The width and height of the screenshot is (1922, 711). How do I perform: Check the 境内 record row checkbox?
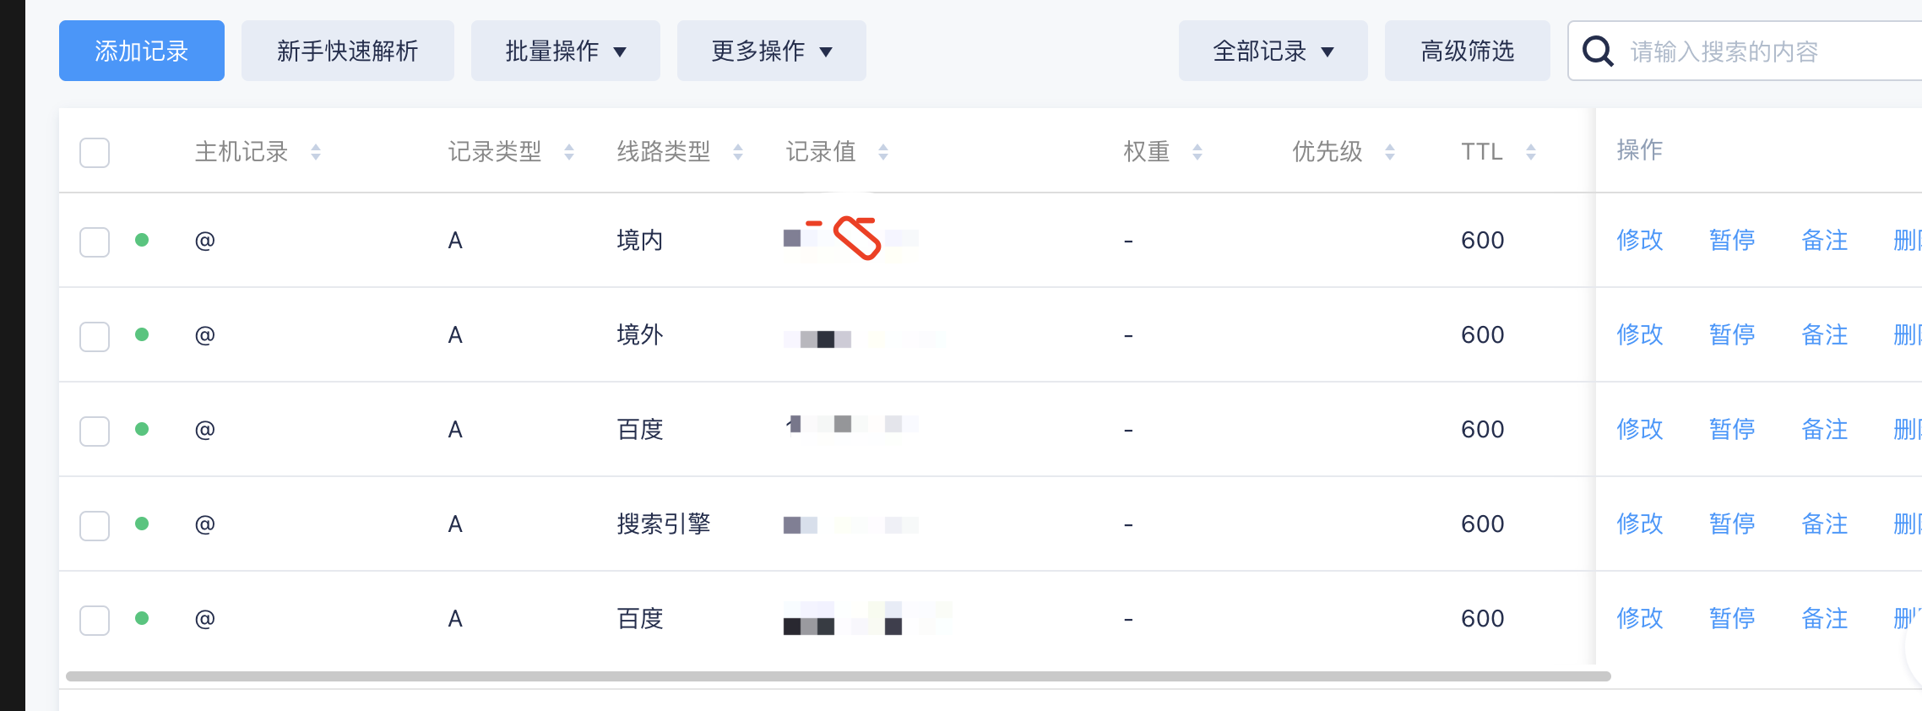click(x=95, y=242)
